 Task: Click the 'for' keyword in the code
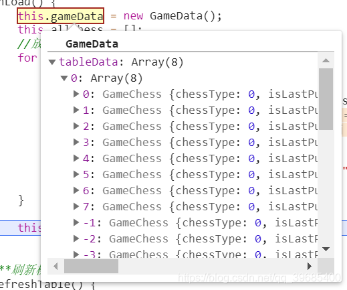pyautogui.click(x=27, y=58)
